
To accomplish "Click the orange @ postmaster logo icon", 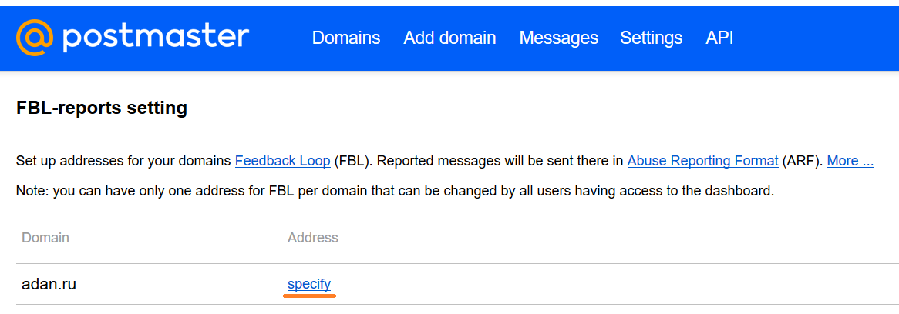I will click(x=35, y=37).
